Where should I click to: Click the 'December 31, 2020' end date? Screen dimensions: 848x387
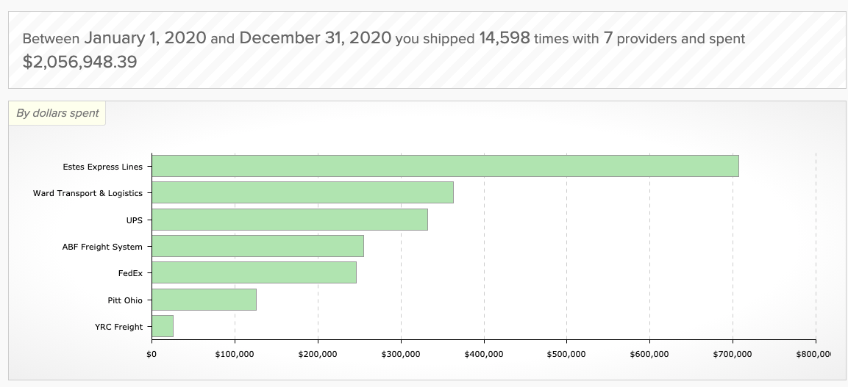(x=316, y=37)
